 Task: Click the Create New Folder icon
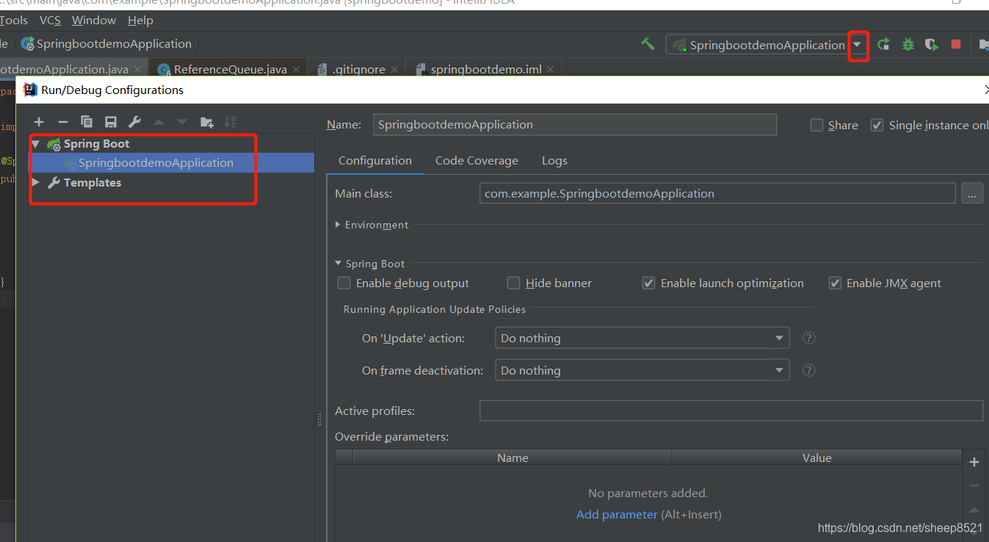point(206,122)
